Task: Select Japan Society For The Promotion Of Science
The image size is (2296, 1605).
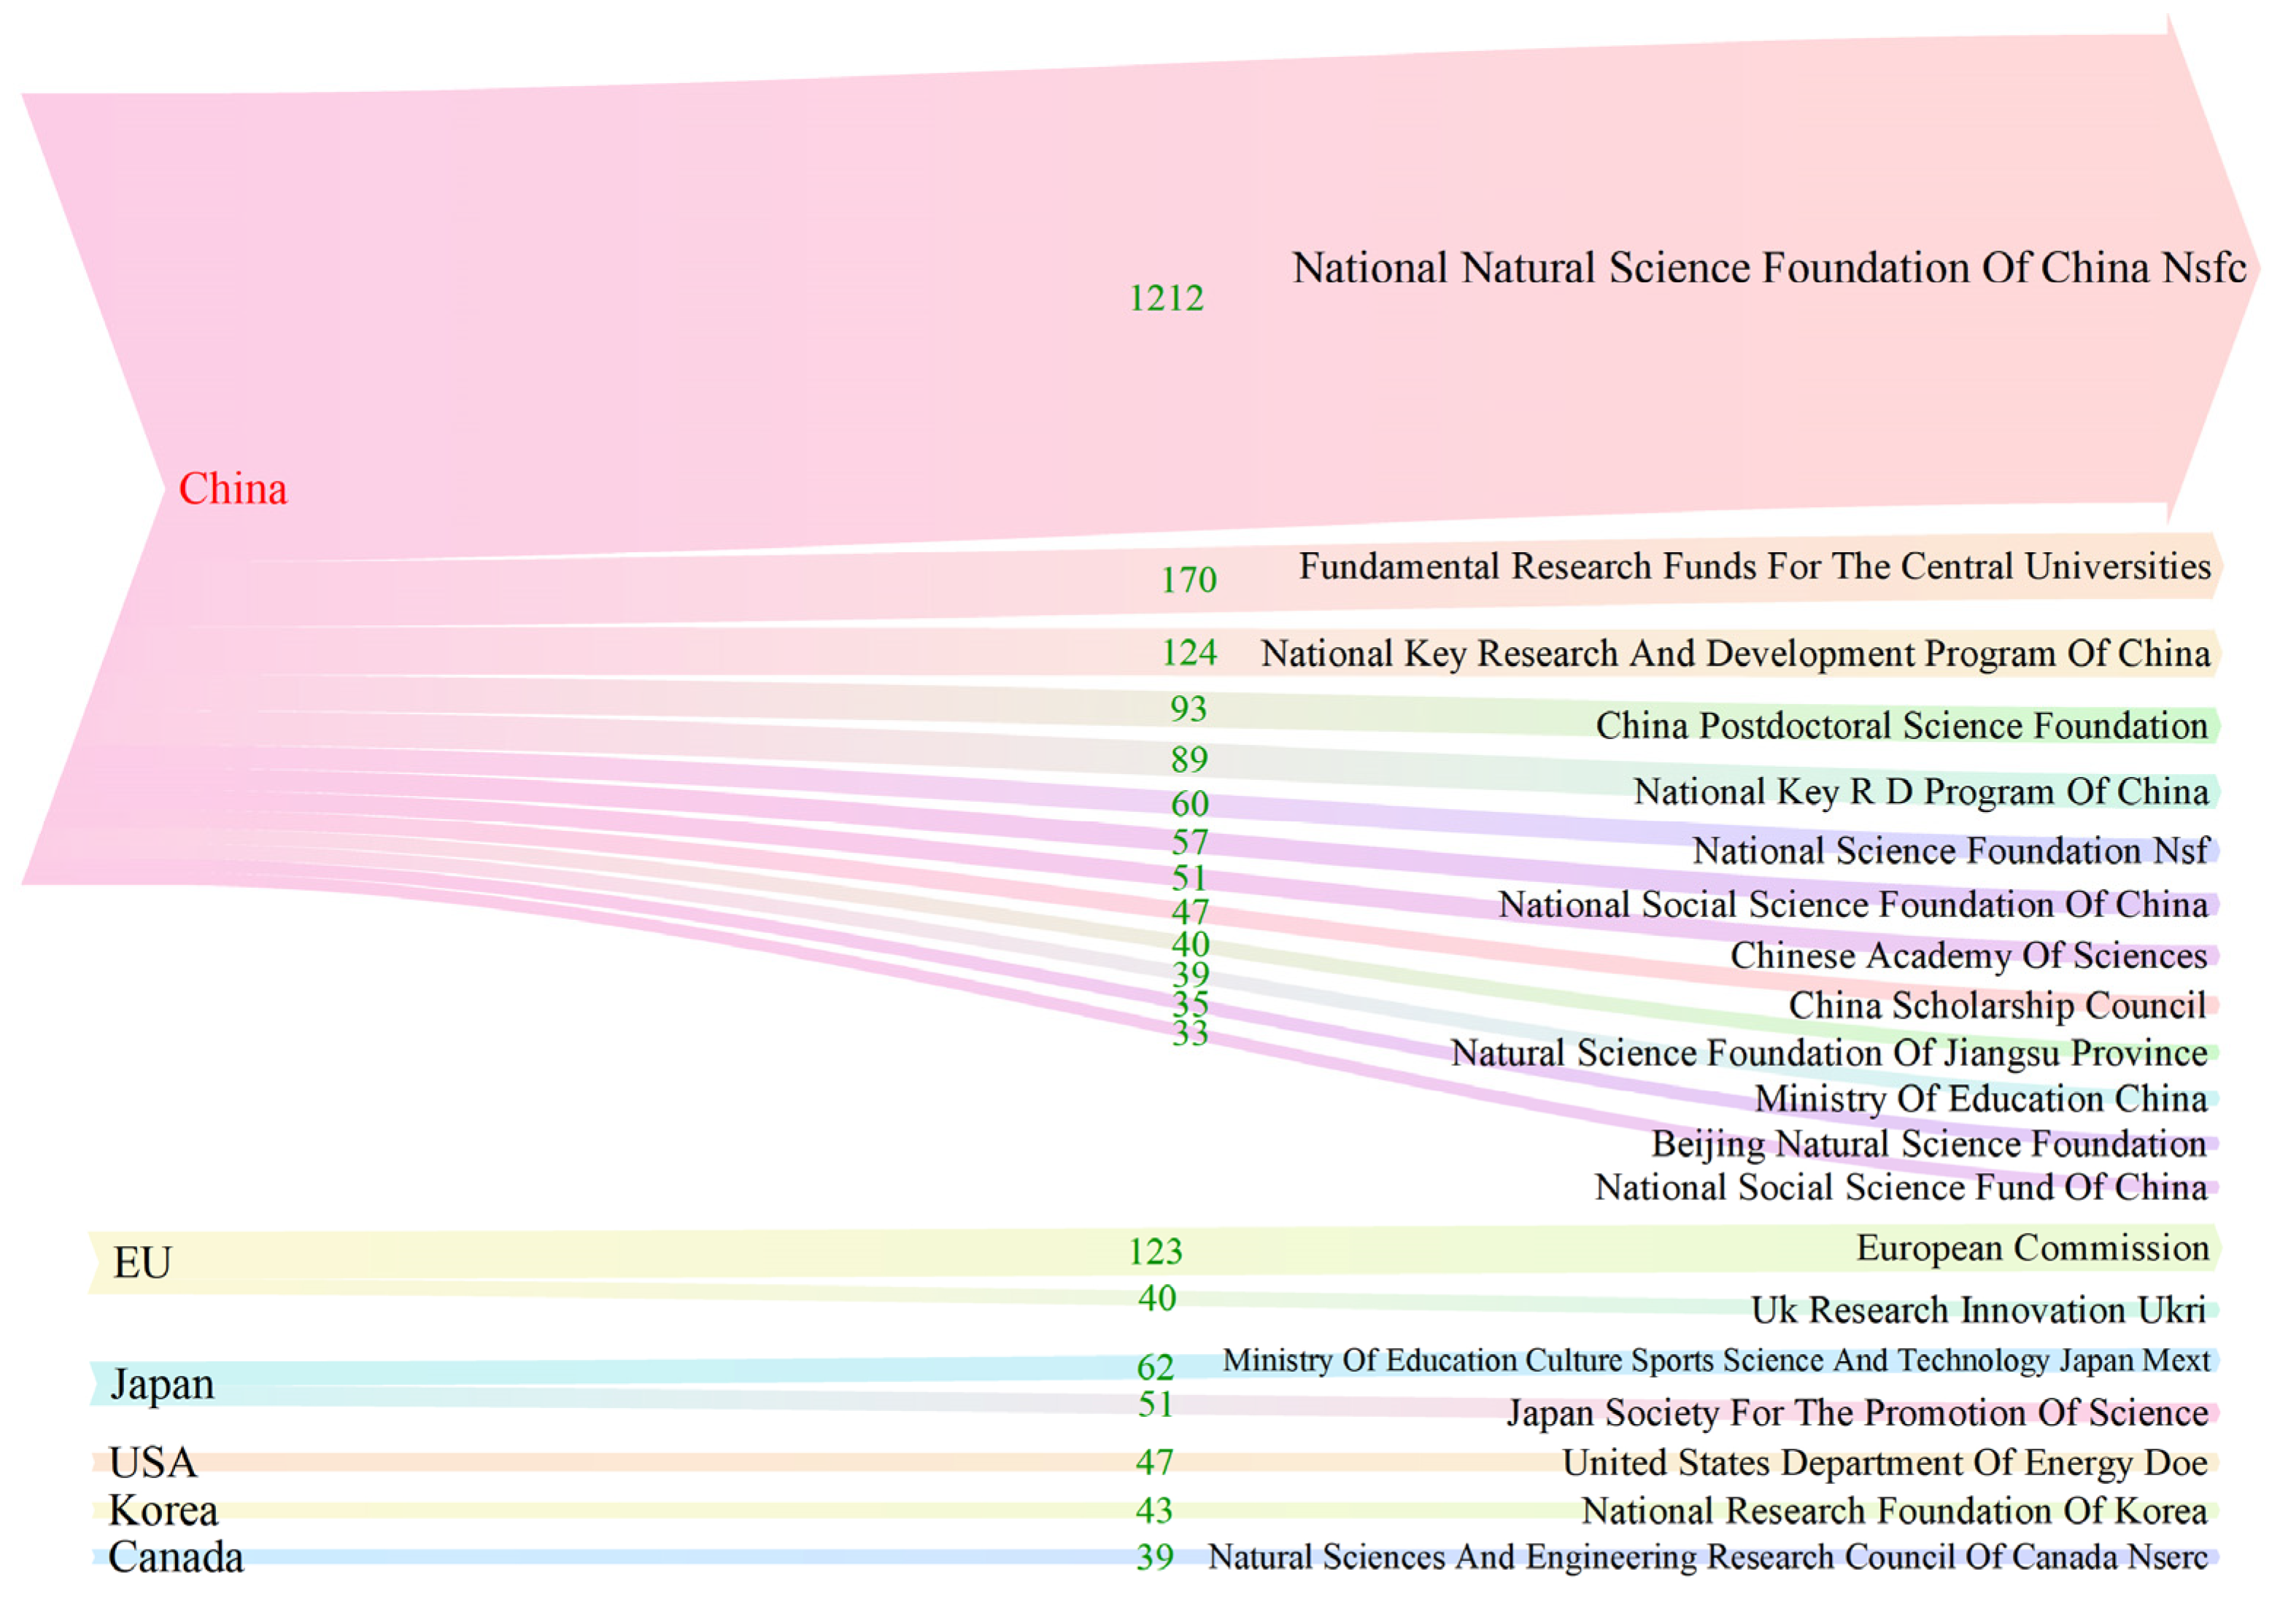Action: (x=1857, y=1412)
